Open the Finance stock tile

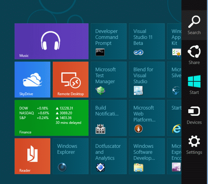pyautogui.click(x=51, y=118)
